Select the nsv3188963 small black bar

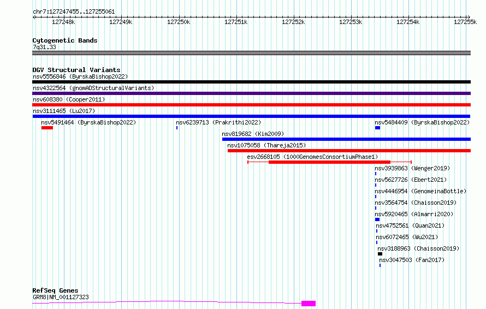point(380,254)
